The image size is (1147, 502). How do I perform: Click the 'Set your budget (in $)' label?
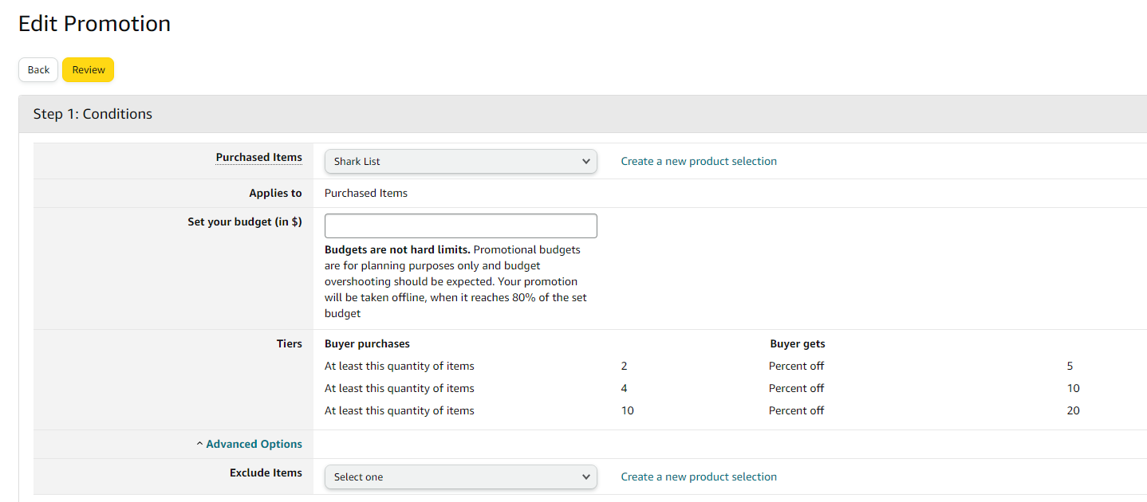pyautogui.click(x=245, y=222)
